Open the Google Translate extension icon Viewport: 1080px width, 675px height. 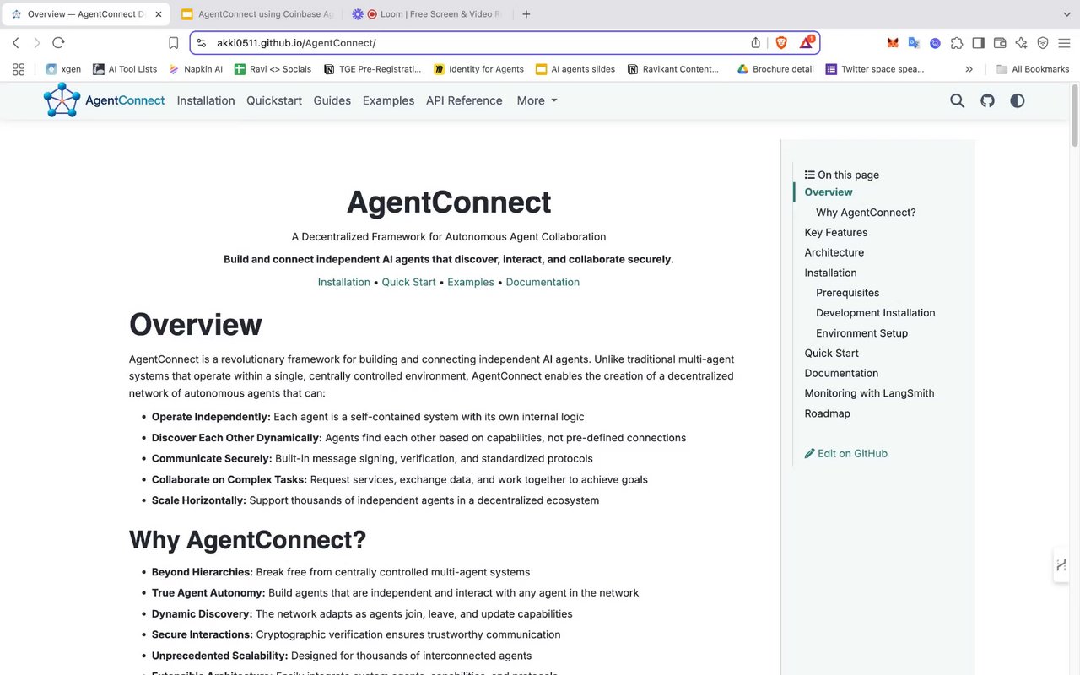(914, 43)
